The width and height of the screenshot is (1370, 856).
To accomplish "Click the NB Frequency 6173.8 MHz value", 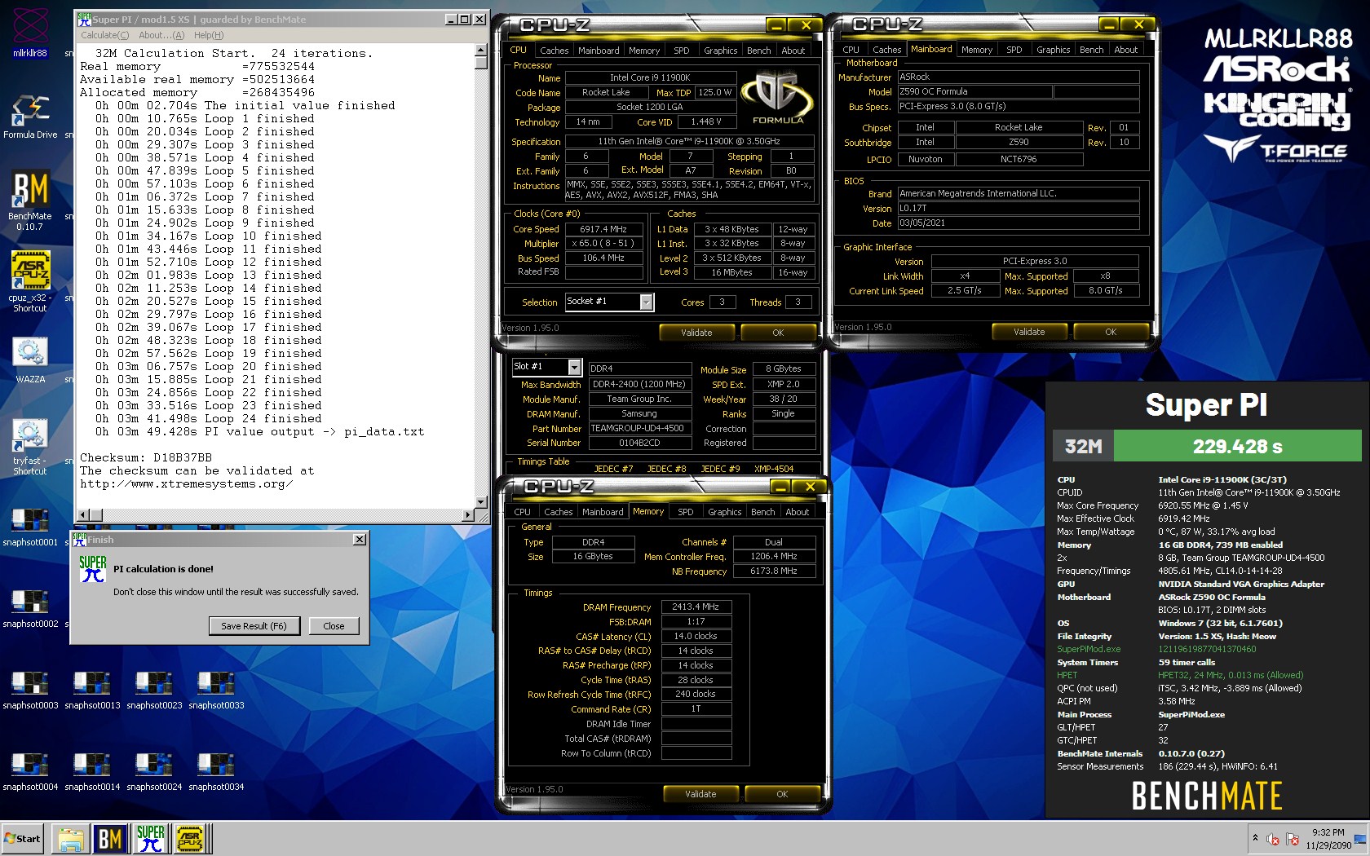I will pyautogui.click(x=774, y=571).
